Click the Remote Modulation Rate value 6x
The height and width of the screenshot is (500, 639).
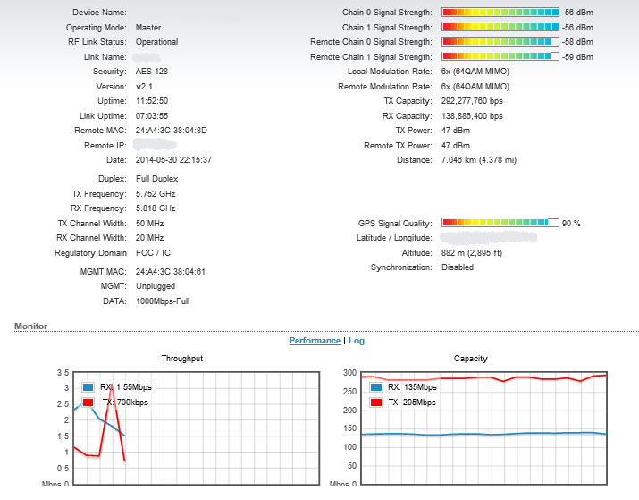(x=475, y=87)
